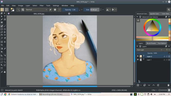Image resolution: width=171 pixels, height=96 pixels.
Task: Select the Measure tool
Action: click(x=5, y=55)
